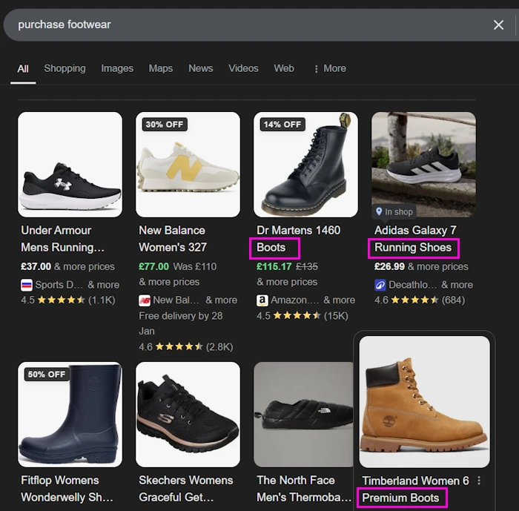
Task: Open Under Armour running shoe image
Action: tap(70, 165)
